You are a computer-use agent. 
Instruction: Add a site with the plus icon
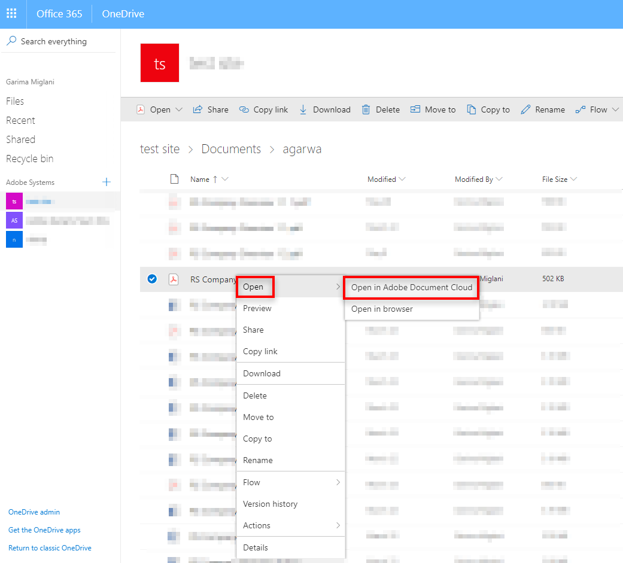(x=107, y=182)
